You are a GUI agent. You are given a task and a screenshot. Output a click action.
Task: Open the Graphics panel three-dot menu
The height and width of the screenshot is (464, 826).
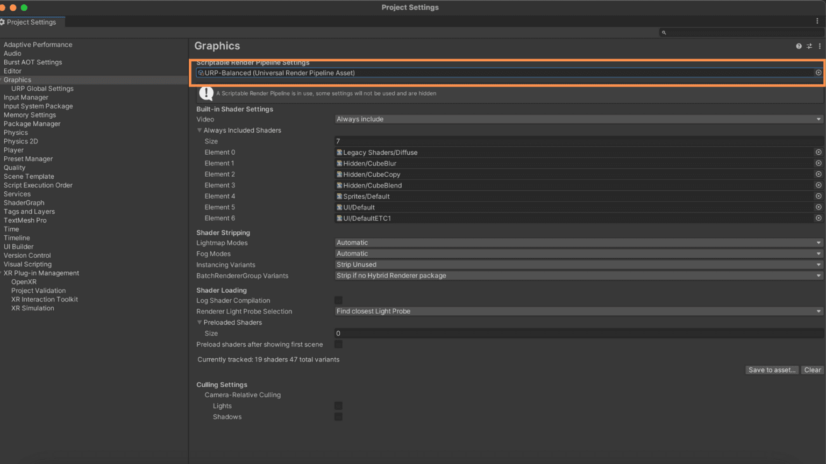coord(819,46)
